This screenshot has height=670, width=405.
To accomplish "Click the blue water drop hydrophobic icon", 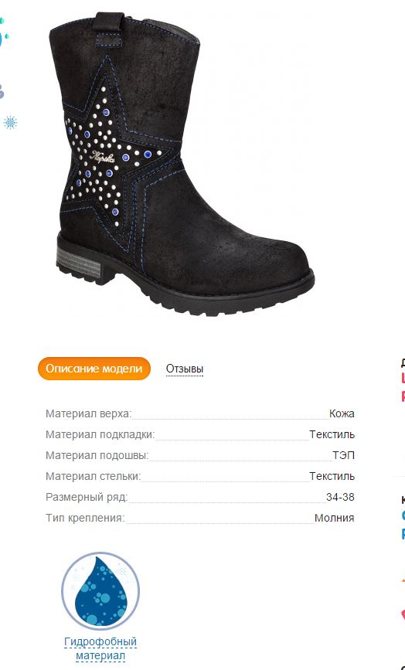I will point(100,591).
